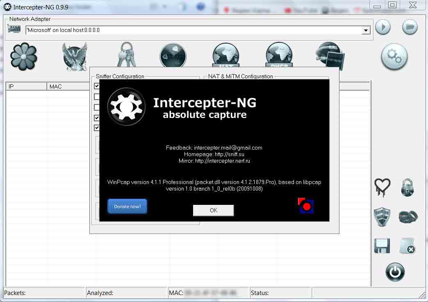Click the network adapter card icon
Screen dimensions: 428x302
point(14,29)
